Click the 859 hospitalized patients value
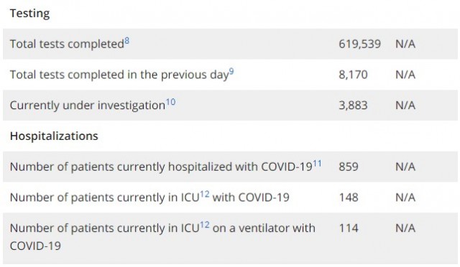The height and width of the screenshot is (267, 460). (x=349, y=167)
